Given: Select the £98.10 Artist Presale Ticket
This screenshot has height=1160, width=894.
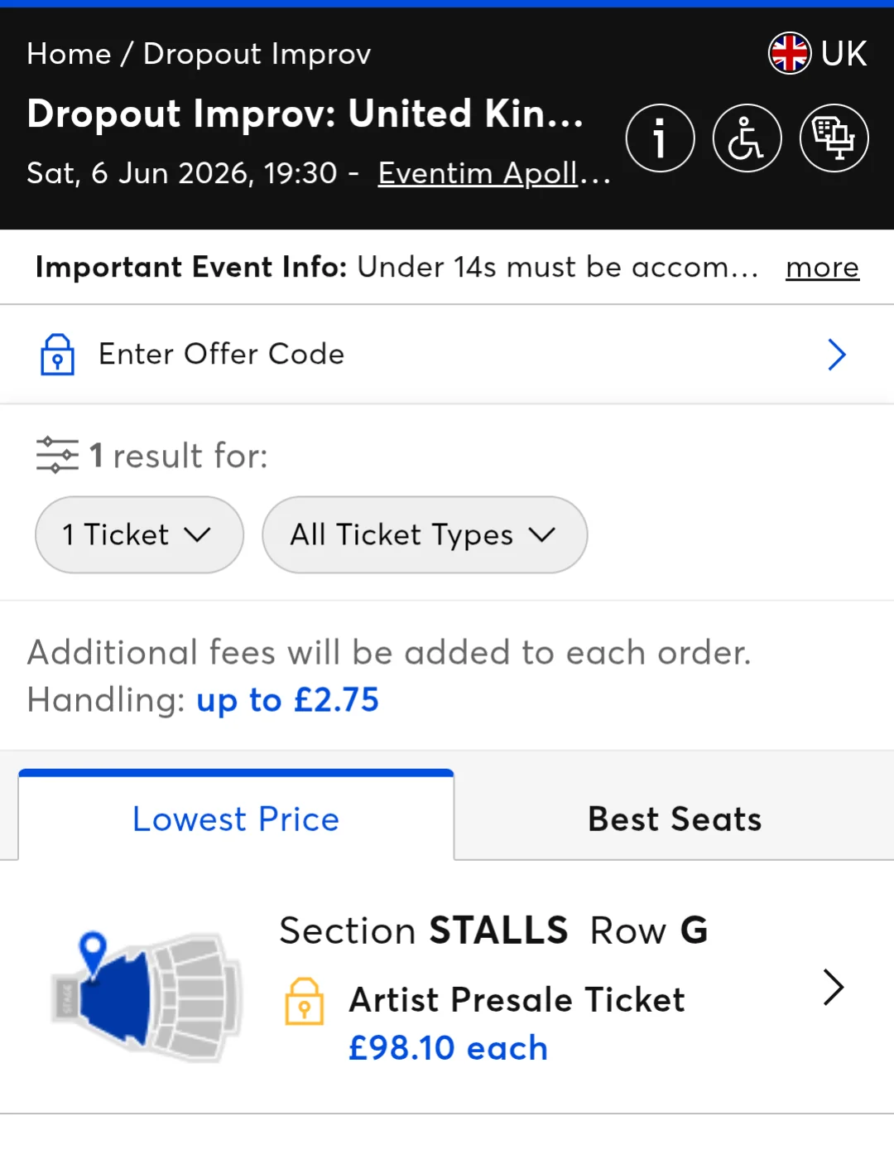Looking at the screenshot, I should 448,1047.
